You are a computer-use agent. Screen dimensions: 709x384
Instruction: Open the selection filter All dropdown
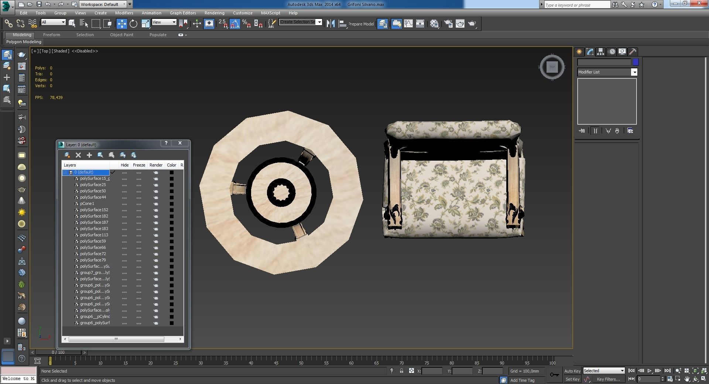[53, 22]
